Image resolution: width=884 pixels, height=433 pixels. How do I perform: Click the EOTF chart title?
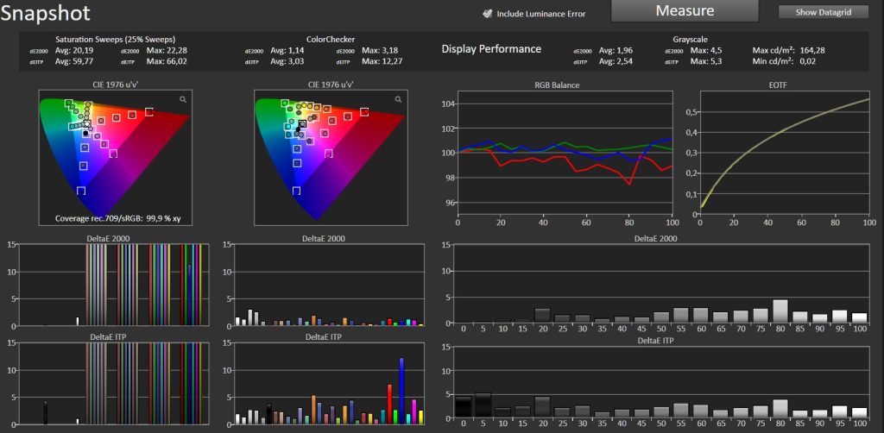[x=778, y=85]
